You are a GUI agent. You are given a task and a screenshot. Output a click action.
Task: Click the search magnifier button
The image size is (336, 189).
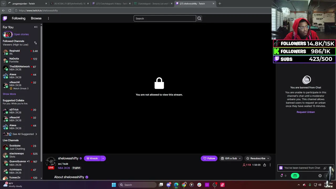(x=199, y=18)
